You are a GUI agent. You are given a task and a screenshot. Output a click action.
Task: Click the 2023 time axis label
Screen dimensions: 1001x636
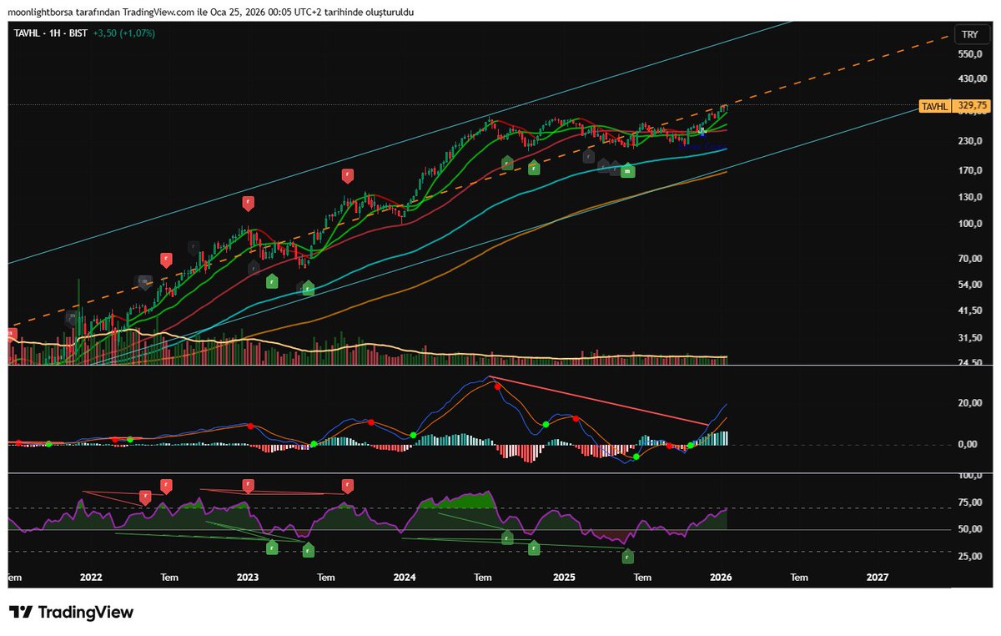(x=248, y=577)
